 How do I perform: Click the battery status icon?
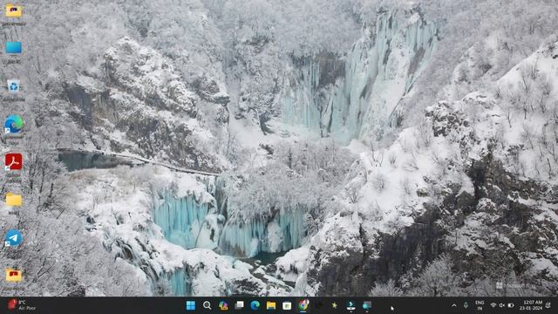[x=511, y=305]
